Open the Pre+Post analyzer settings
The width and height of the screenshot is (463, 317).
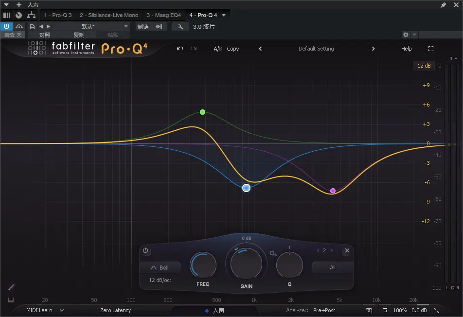(x=324, y=310)
